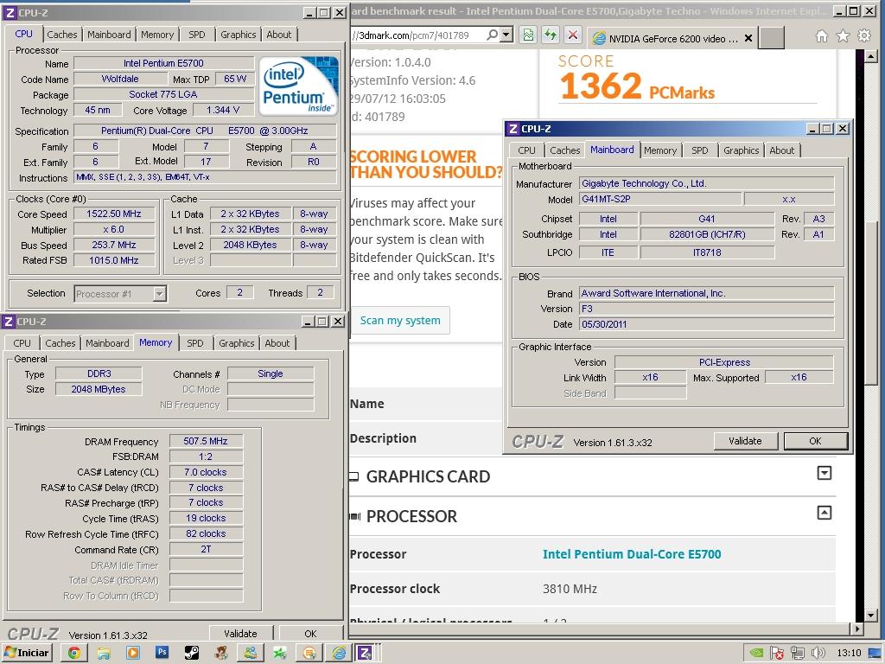Click browser vertical scrollbar down arrow

(x=870, y=615)
